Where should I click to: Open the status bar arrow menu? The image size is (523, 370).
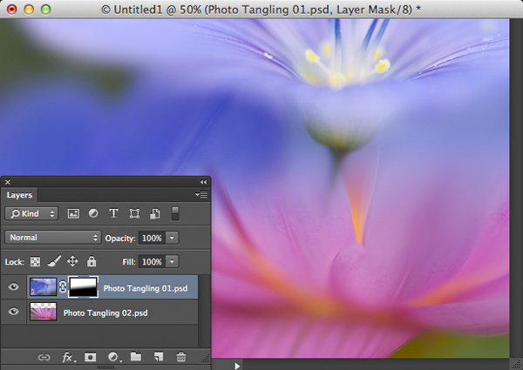pyautogui.click(x=237, y=366)
